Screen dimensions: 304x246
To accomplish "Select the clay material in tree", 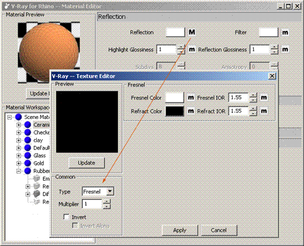I will pos(38,140).
